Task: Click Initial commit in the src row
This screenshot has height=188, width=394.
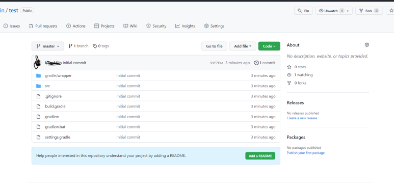Action: pos(128,86)
